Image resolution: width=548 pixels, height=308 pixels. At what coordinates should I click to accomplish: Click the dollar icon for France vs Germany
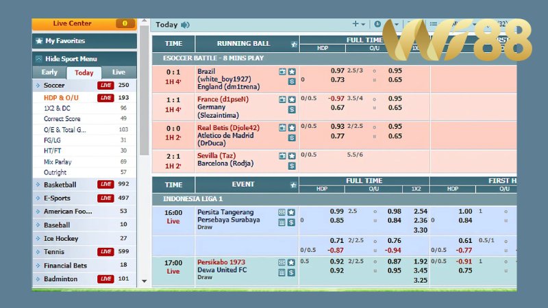click(291, 109)
